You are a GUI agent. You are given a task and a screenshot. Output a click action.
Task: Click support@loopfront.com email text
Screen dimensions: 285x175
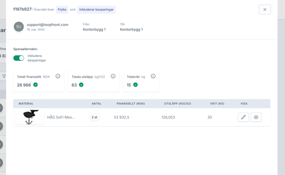click(48, 25)
